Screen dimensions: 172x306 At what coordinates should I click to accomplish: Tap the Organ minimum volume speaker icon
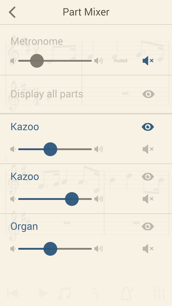(x=13, y=249)
